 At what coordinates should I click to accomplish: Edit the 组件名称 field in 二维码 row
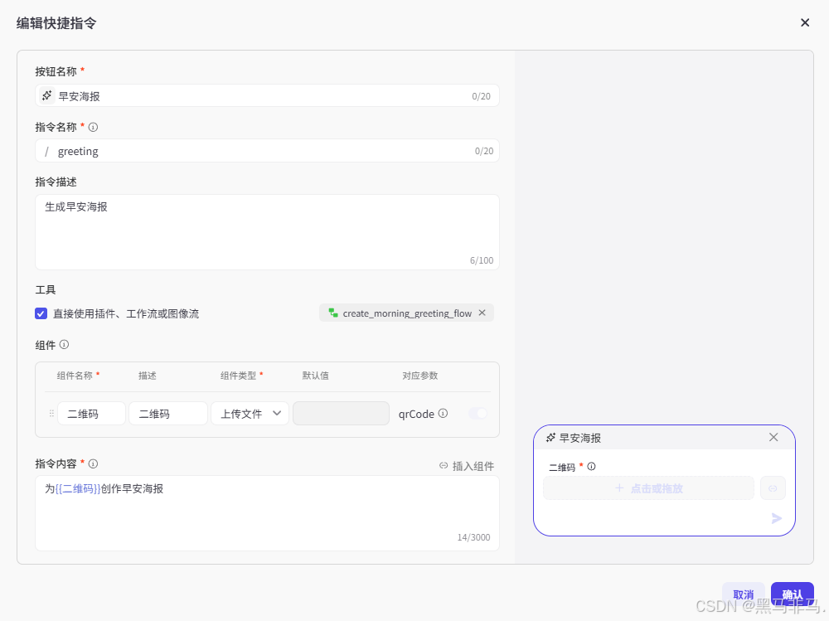pos(91,413)
